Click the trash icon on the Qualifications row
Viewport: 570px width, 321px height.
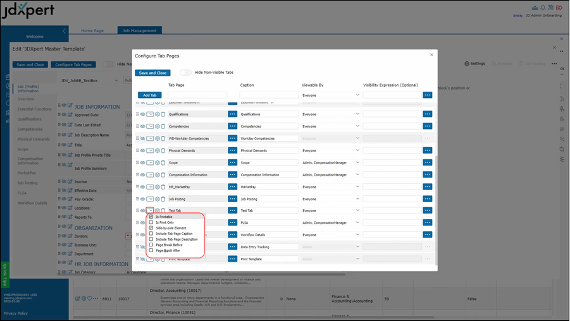(x=163, y=114)
